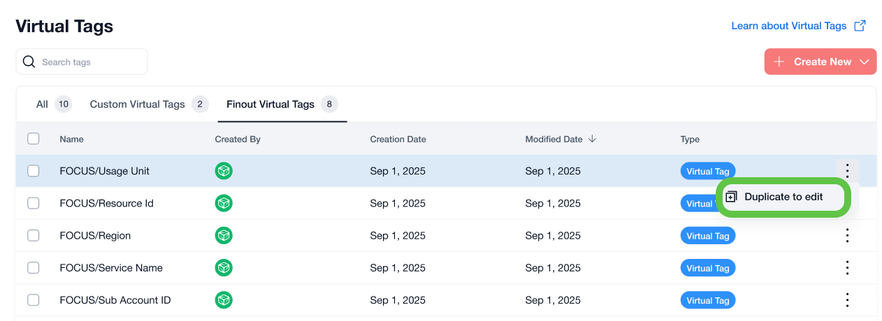Open three-dot menu for FOCUS/Service Name

(847, 268)
